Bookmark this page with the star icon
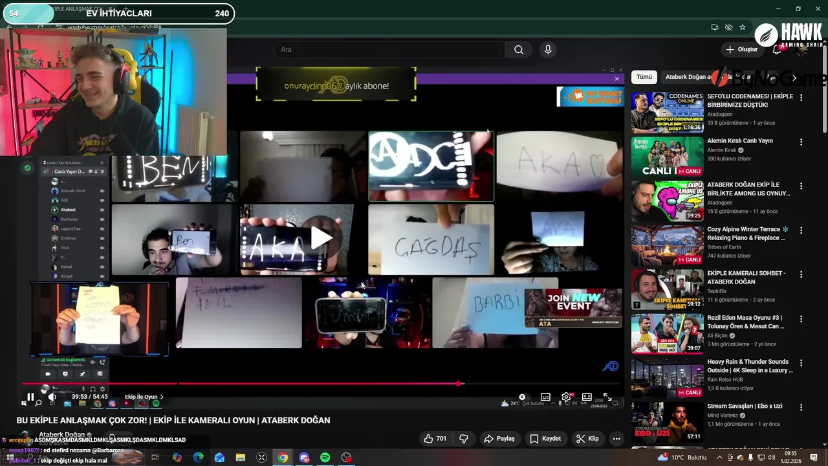This screenshot has width=828, height=466. click(743, 27)
